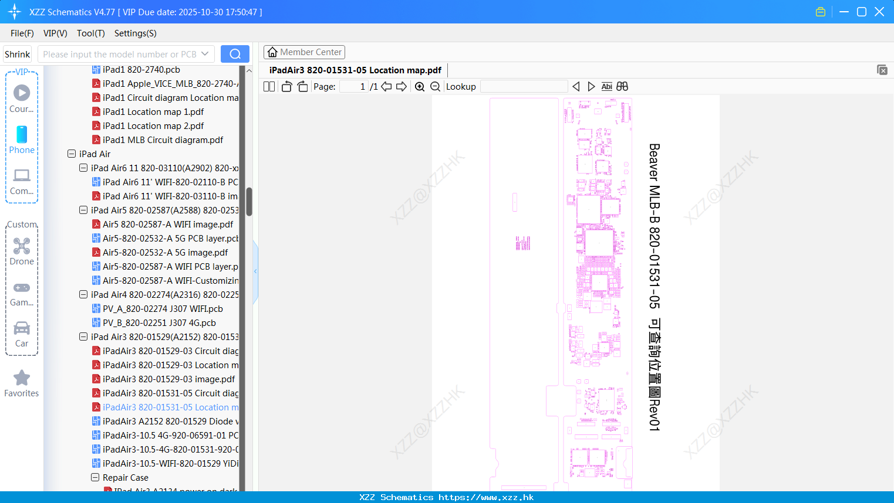Zoom out of the PDF
This screenshot has width=894, height=503.
[x=435, y=86]
